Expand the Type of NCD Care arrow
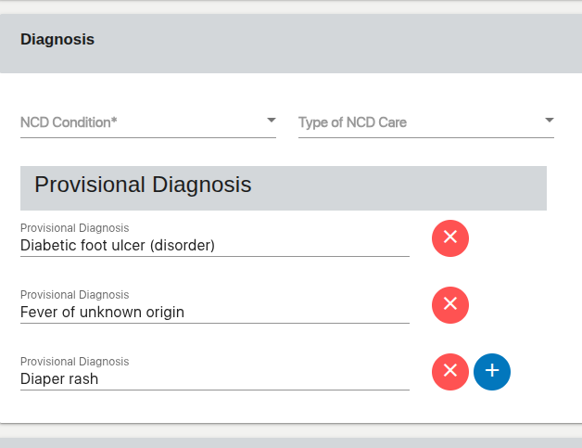 pos(549,121)
